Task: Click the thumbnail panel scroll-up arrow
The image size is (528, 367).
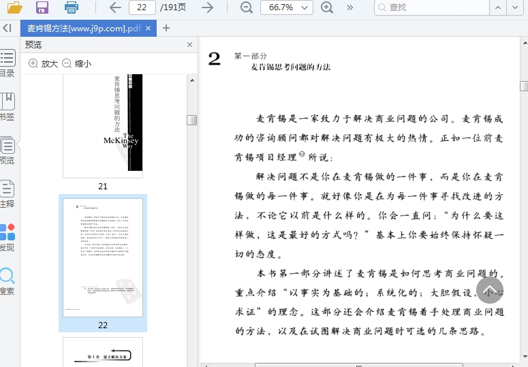Action: tap(192, 80)
